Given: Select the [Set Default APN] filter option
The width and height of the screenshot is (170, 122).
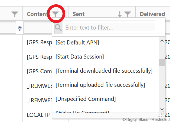Looking at the screenshot, I should pyautogui.click(x=77, y=43).
